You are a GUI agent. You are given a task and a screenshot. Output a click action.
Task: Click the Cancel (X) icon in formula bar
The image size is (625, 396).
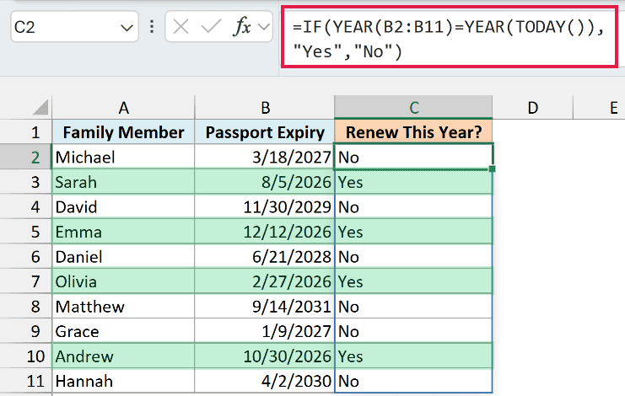(181, 27)
